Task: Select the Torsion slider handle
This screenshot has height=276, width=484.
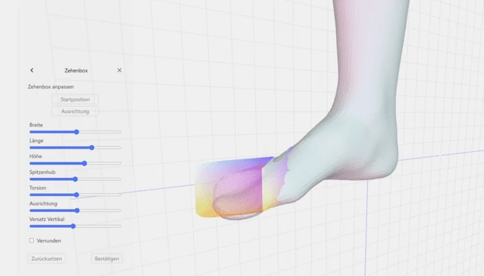Action: click(x=76, y=195)
